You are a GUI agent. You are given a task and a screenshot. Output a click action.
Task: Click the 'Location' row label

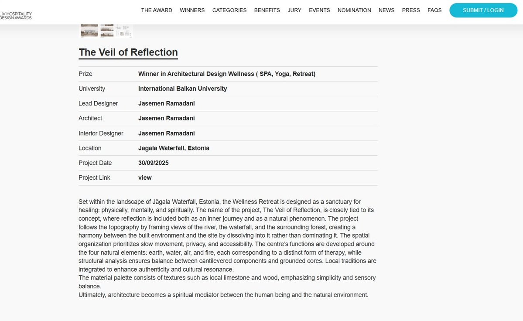tap(90, 148)
